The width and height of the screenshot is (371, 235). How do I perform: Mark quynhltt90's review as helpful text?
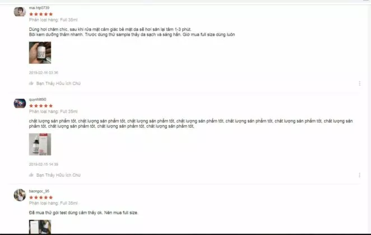pos(58,175)
